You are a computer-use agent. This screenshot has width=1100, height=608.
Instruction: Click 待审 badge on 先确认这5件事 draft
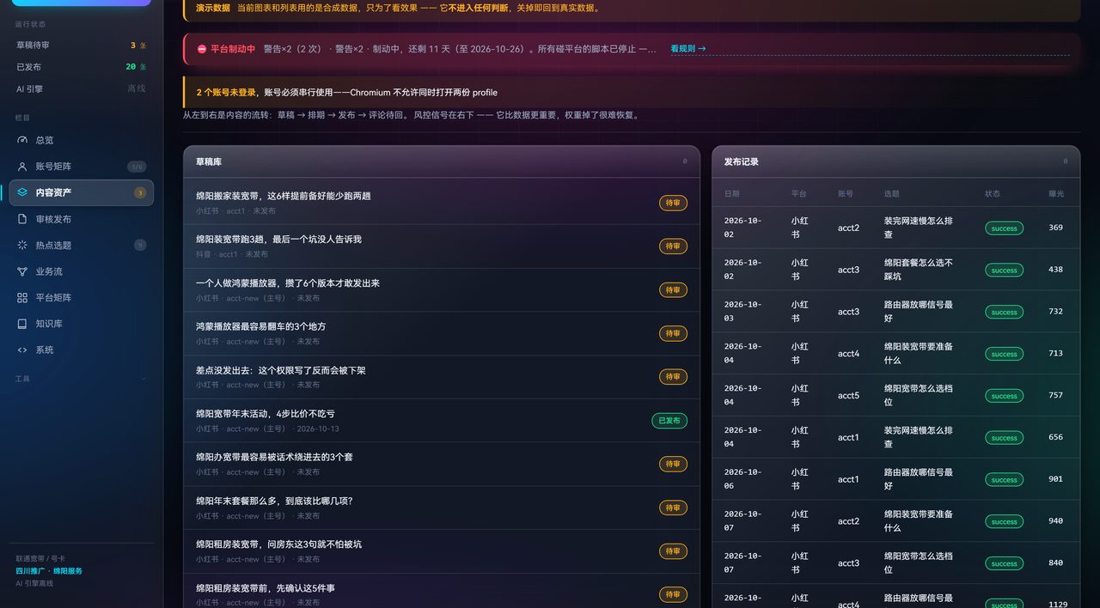tap(673, 594)
